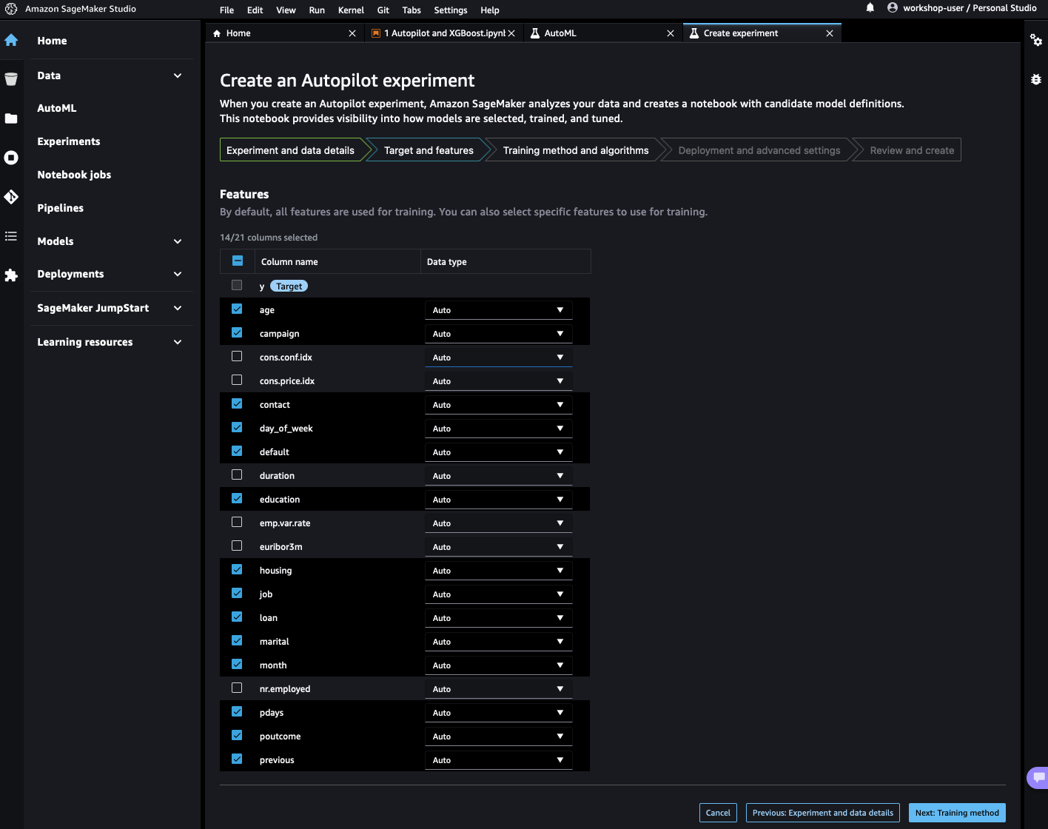
Task: Open Notebook jobs in the sidebar
Action: (74, 175)
